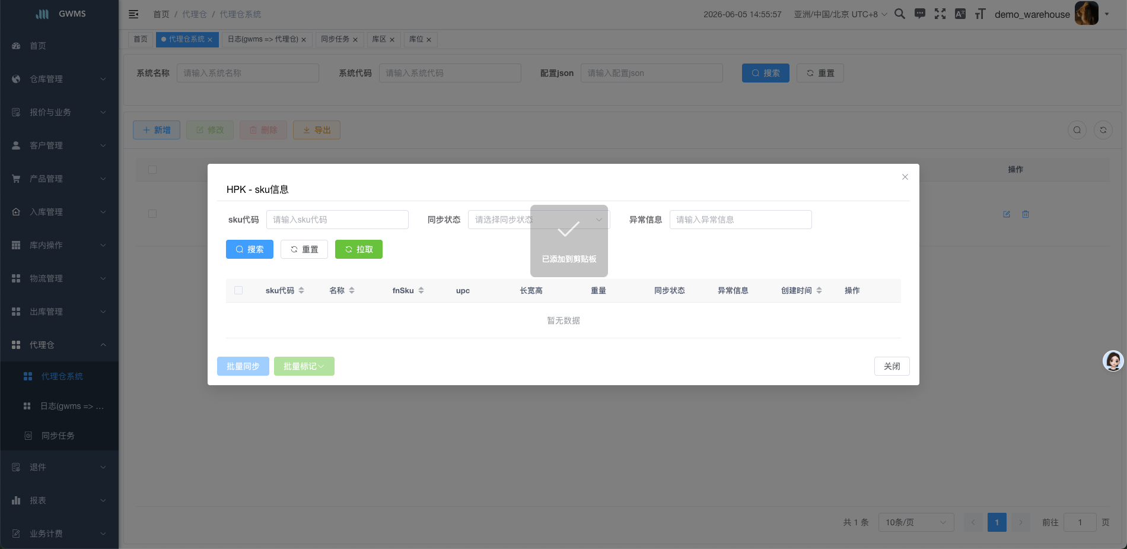Click the 批量同步 button

tap(243, 366)
